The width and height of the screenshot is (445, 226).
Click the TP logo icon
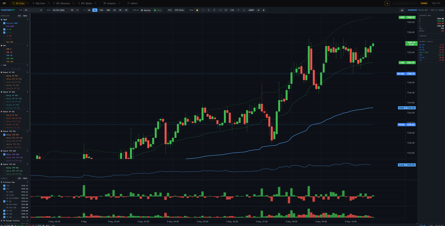pyautogui.click(x=4, y=3)
